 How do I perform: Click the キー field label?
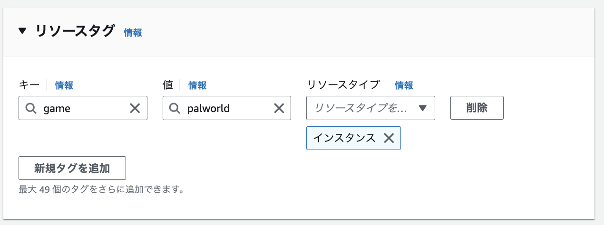tap(29, 85)
